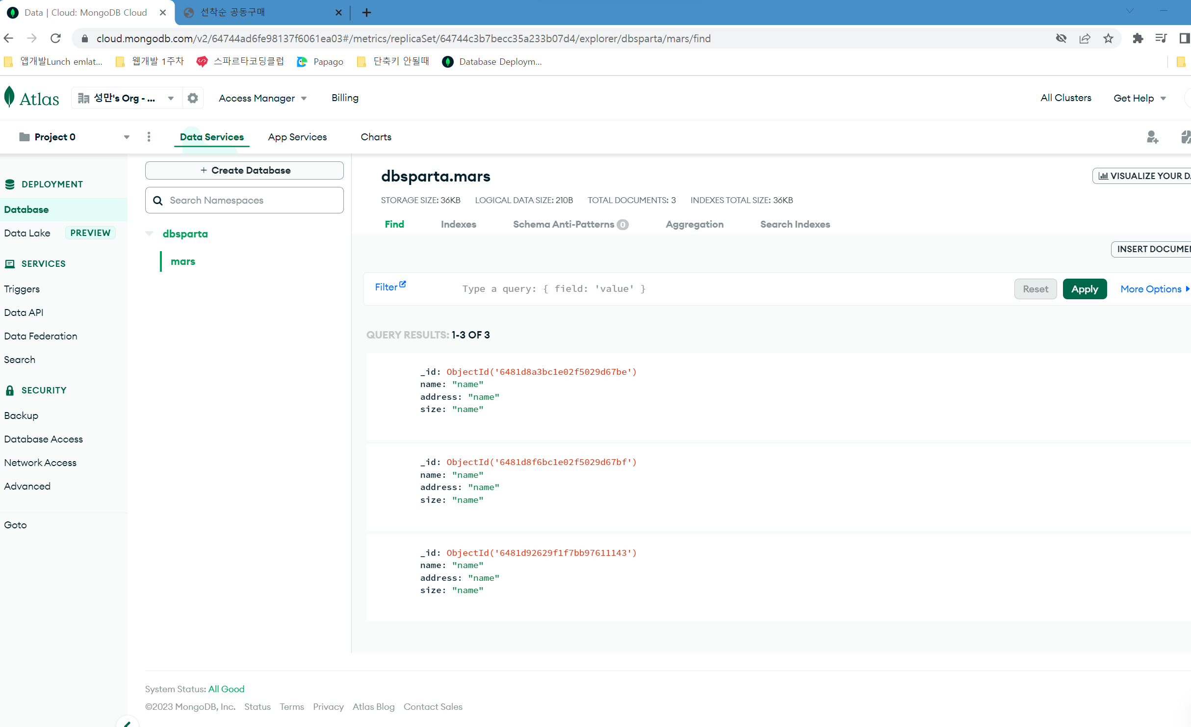Open the 스파르타코딩클럽 bookmark
Screen dimensions: 1191x727
click(x=240, y=61)
